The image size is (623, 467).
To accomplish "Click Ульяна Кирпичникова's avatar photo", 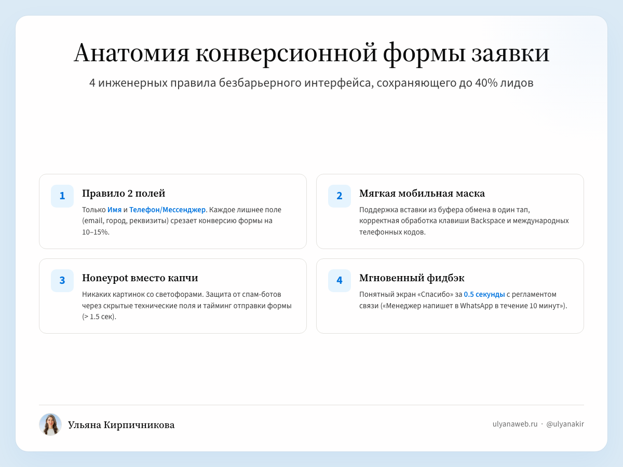I will [x=50, y=424].
